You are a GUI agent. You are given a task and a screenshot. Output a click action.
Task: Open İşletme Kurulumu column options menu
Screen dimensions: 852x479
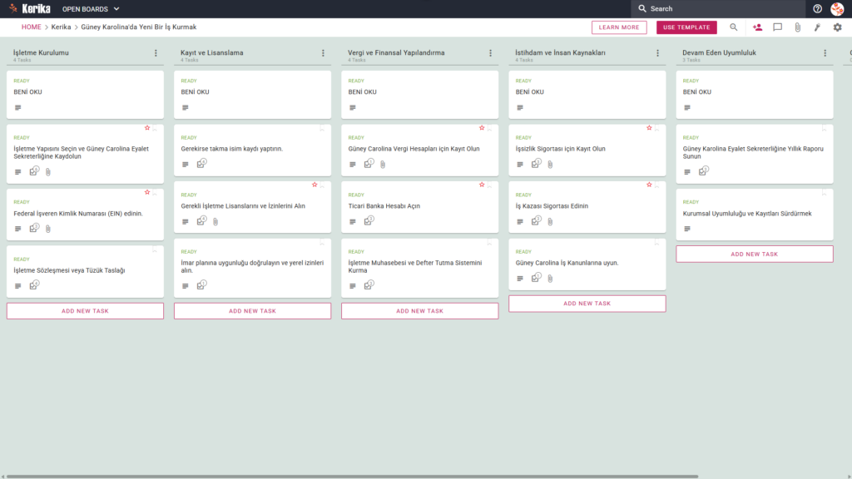[x=156, y=53]
